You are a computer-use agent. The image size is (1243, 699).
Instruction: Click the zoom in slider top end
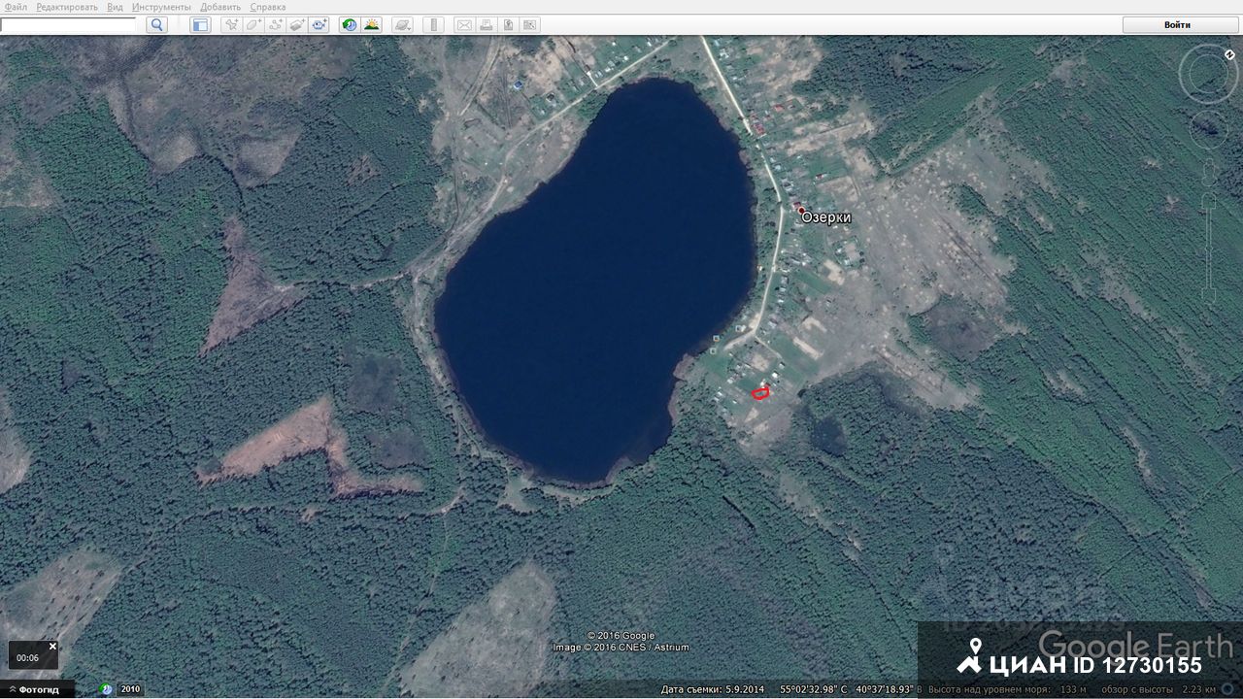[x=1209, y=199]
